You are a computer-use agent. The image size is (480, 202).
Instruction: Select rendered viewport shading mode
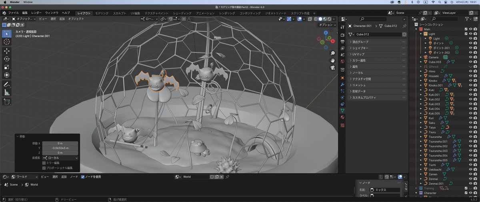(x=329, y=19)
